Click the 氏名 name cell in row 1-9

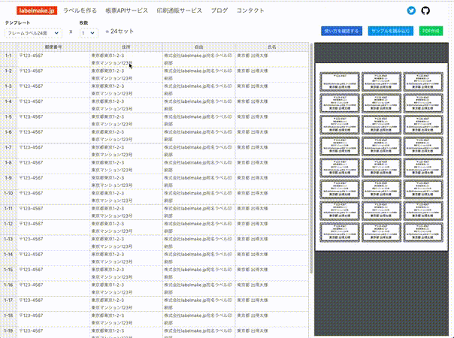(272, 182)
